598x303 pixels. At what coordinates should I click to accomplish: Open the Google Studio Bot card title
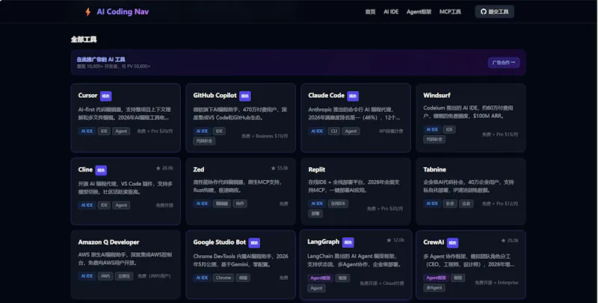pyautogui.click(x=219, y=242)
